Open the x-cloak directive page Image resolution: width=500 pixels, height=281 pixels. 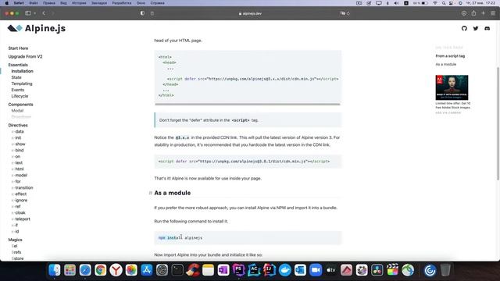tap(18, 212)
